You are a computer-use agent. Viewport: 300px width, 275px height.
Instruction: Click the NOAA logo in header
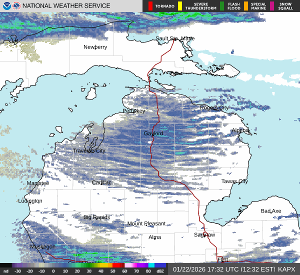point(6,6)
